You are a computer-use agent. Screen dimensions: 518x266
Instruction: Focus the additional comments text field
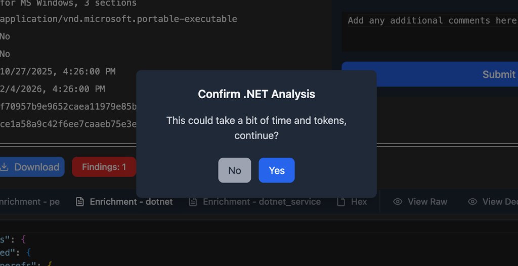coord(430,30)
